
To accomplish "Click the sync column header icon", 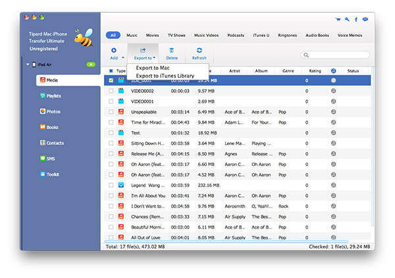I will (333, 71).
